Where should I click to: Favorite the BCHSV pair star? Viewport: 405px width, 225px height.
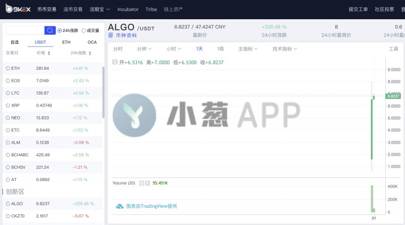[8, 167]
